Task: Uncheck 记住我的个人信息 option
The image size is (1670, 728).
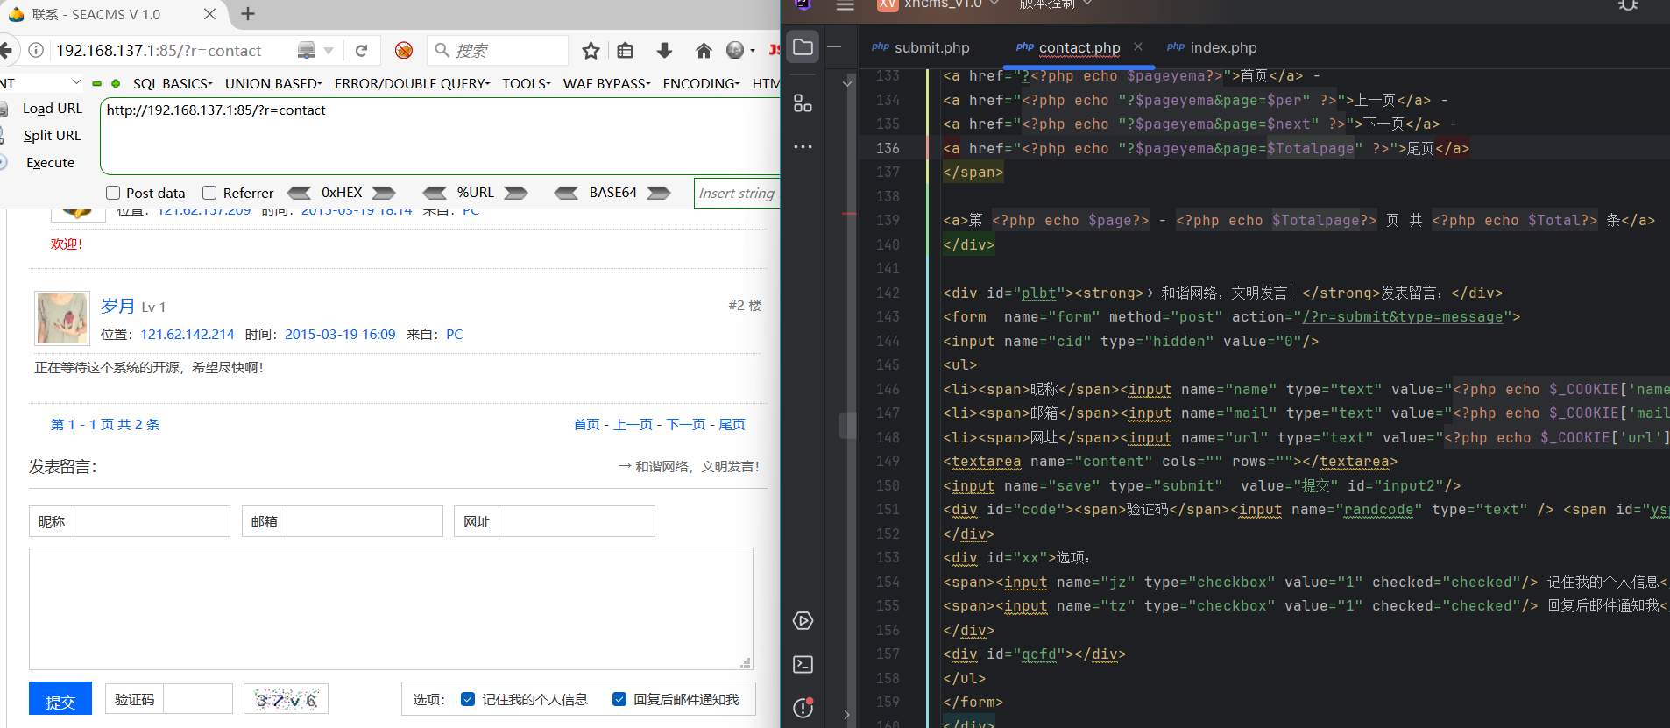Action: [x=468, y=699]
